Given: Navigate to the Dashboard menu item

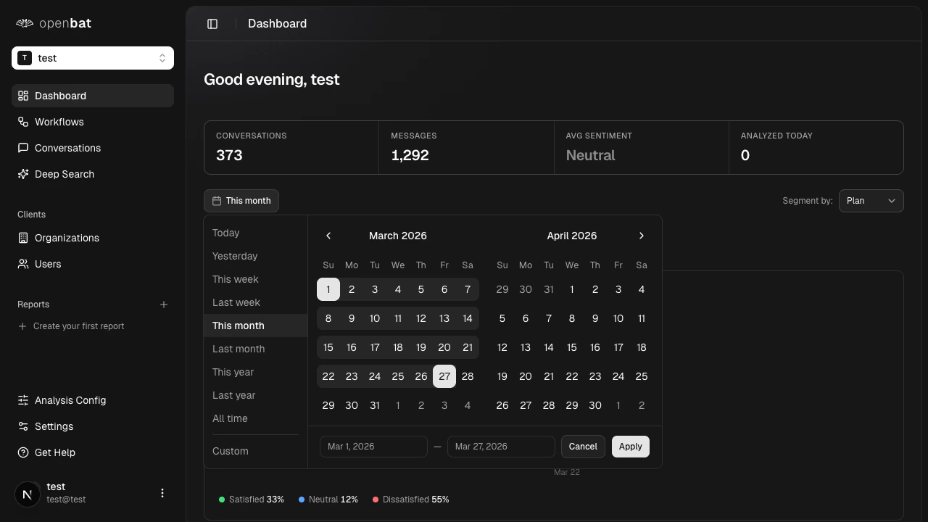Looking at the screenshot, I should click(x=60, y=96).
